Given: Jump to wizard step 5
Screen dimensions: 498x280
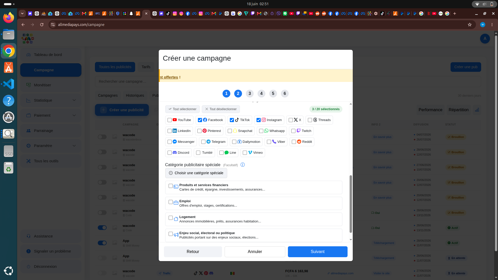Looking at the screenshot, I should pyautogui.click(x=273, y=94).
